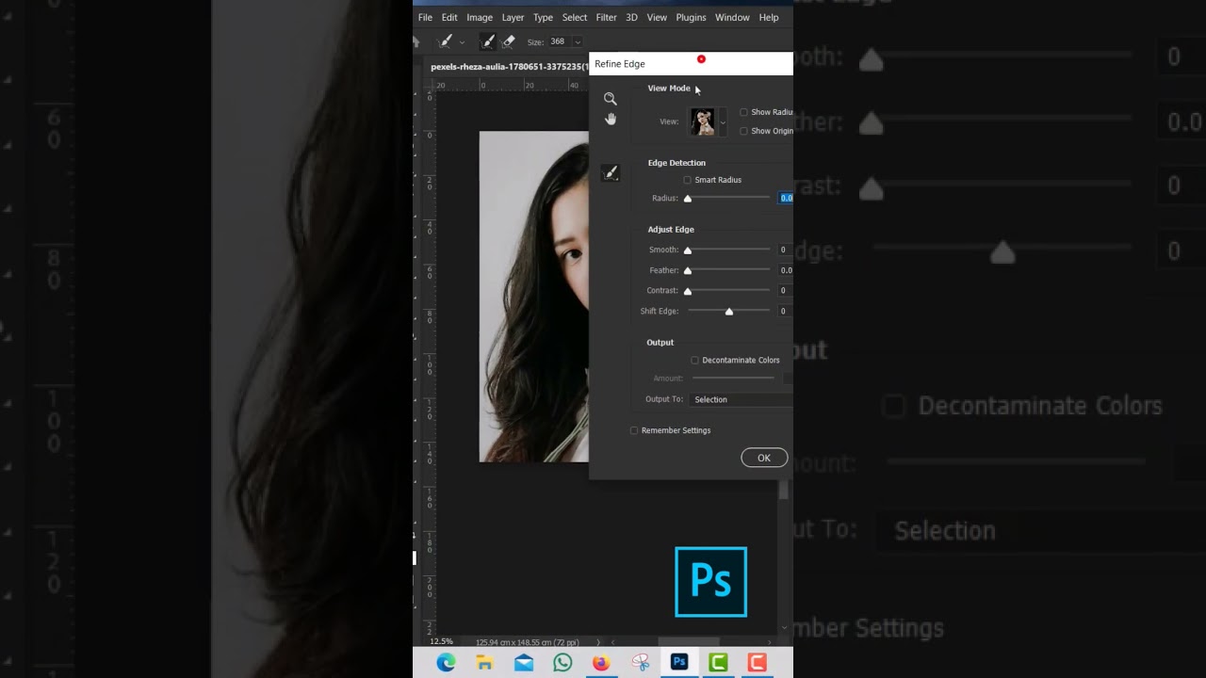Check the Smart Radius option
This screenshot has height=678, width=1206.
coord(687,180)
